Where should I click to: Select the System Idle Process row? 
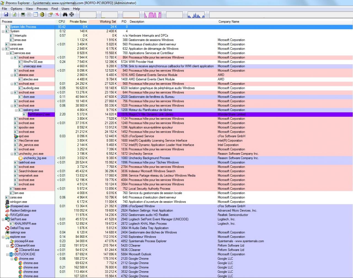click(x=176, y=27)
